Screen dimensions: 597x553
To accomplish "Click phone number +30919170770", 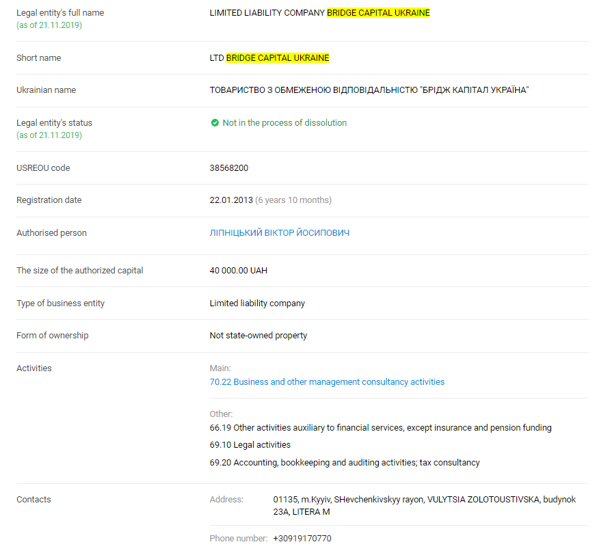I will (302, 538).
